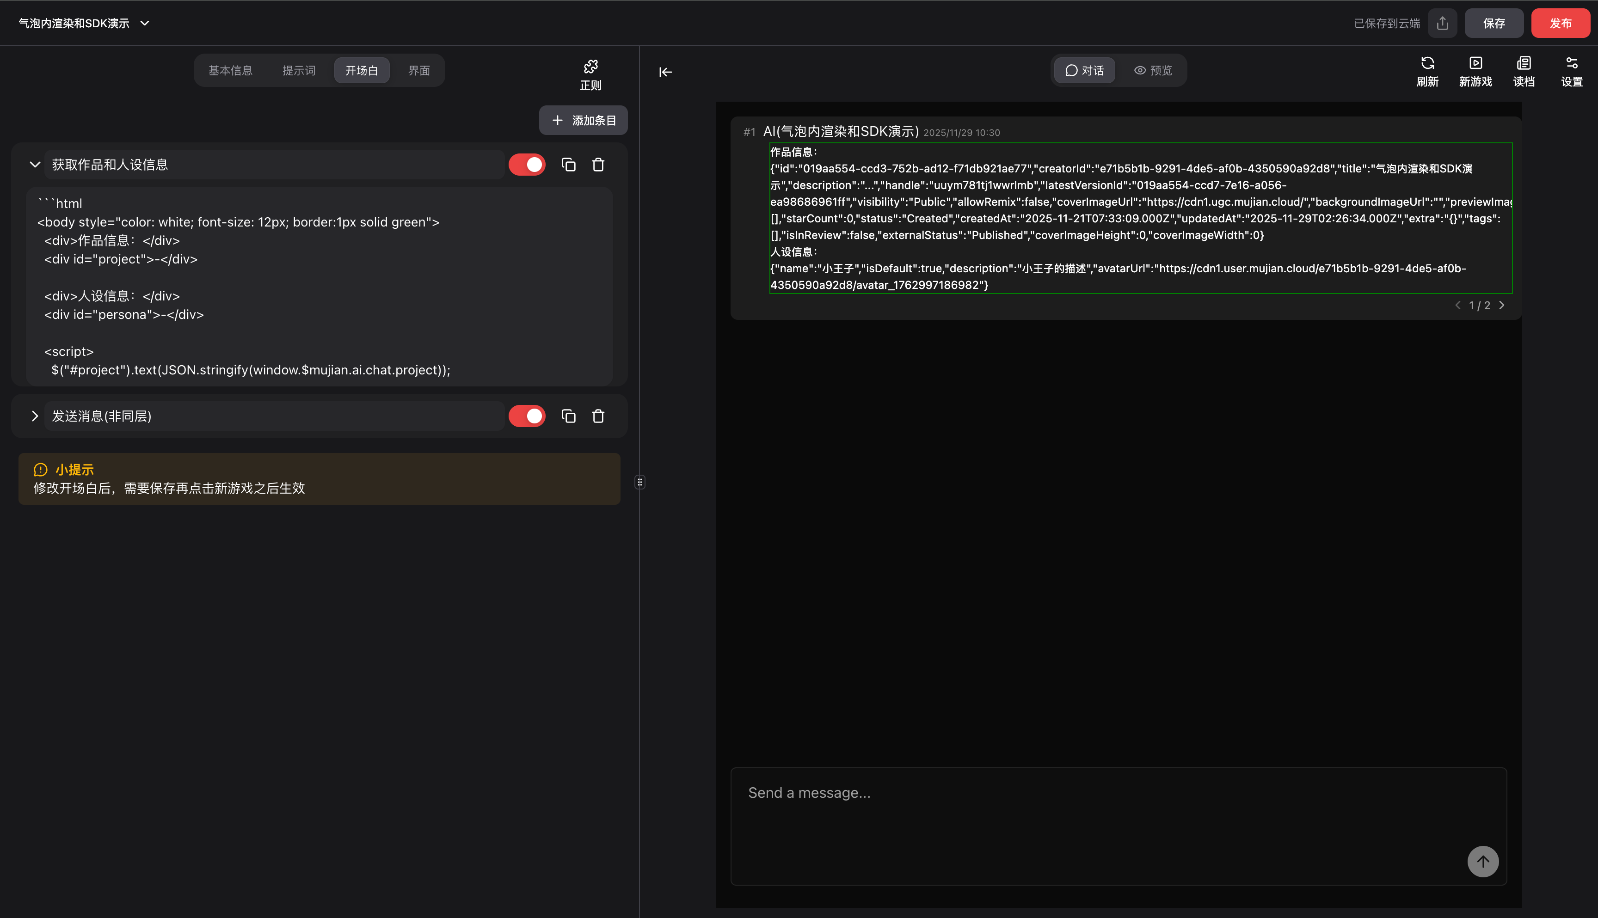The image size is (1598, 918).
Task: Open the 正则 regex tool
Action: 590,74
